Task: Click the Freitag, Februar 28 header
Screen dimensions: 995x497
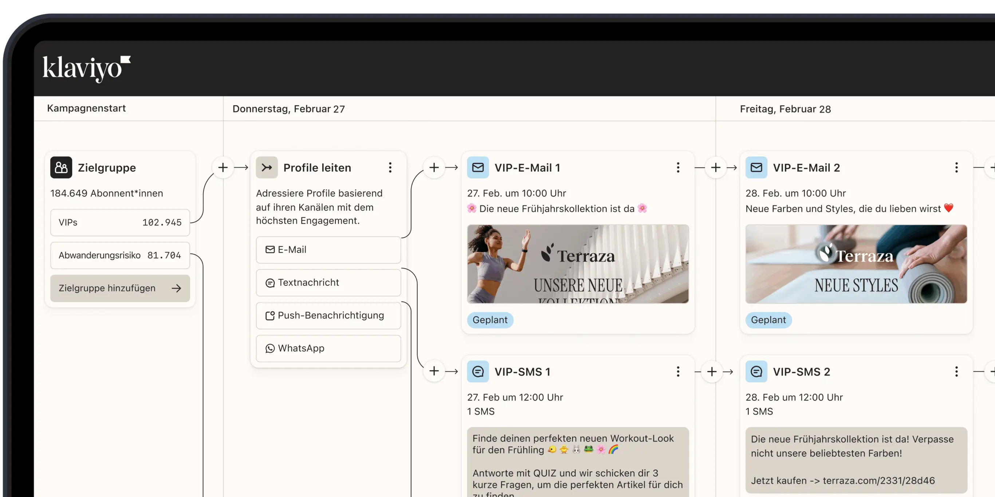Action: 785,109
